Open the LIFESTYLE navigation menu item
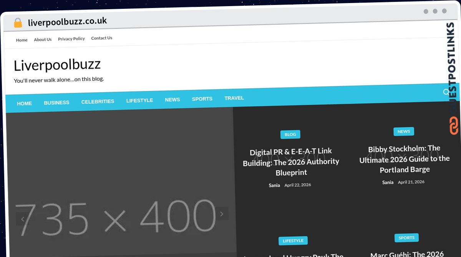Screen dimensions: 461x257 click(x=139, y=100)
